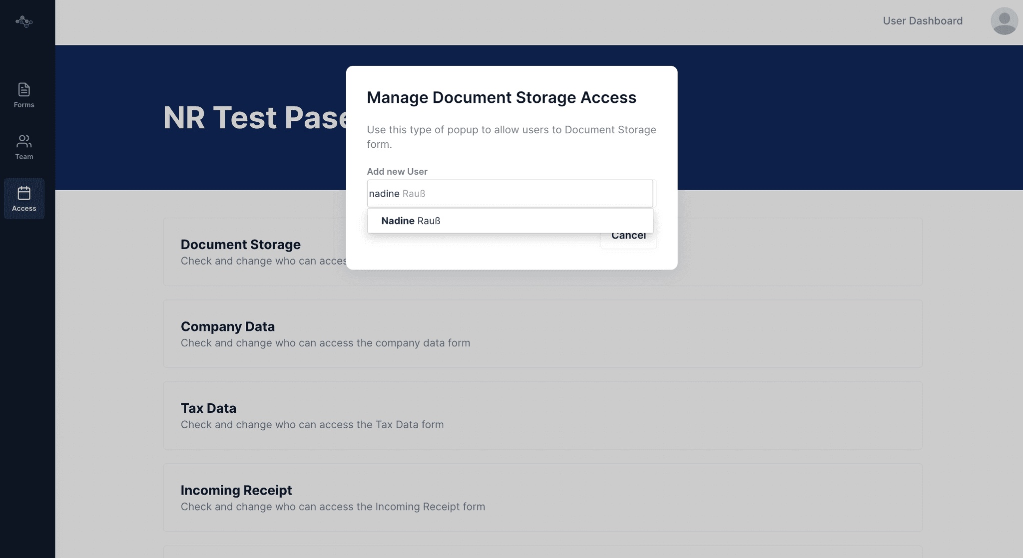Open the Incoming Receipt access card

pos(543,498)
